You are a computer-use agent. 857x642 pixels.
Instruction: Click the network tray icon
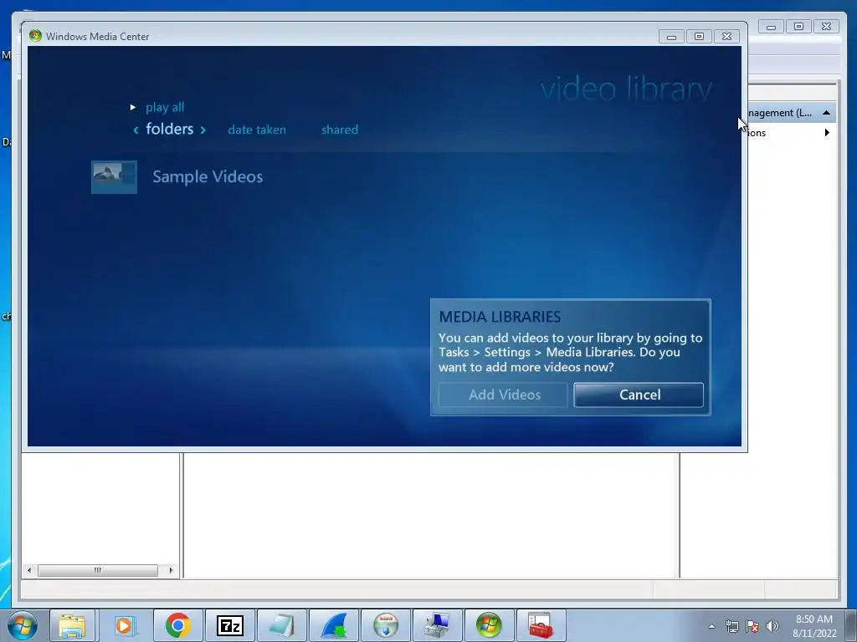[731, 626]
